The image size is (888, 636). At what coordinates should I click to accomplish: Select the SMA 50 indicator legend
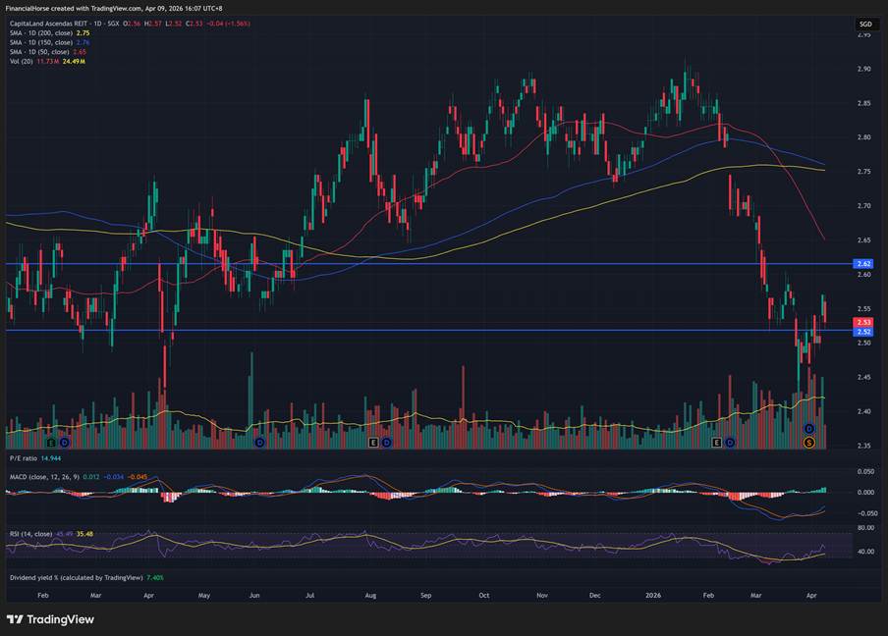pyautogui.click(x=37, y=51)
